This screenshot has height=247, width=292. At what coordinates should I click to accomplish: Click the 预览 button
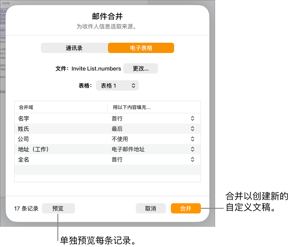(x=58, y=208)
